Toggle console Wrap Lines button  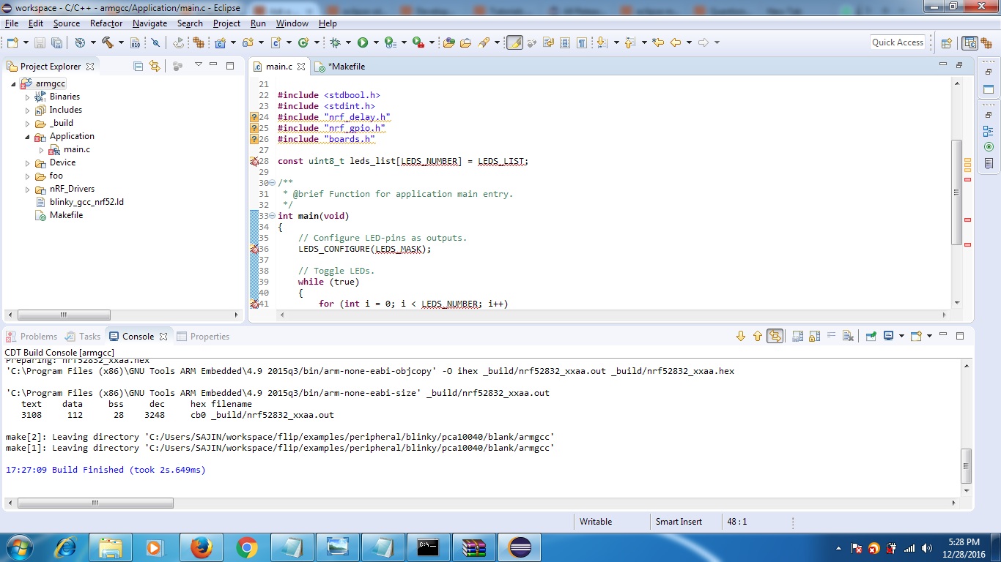pyautogui.click(x=831, y=336)
